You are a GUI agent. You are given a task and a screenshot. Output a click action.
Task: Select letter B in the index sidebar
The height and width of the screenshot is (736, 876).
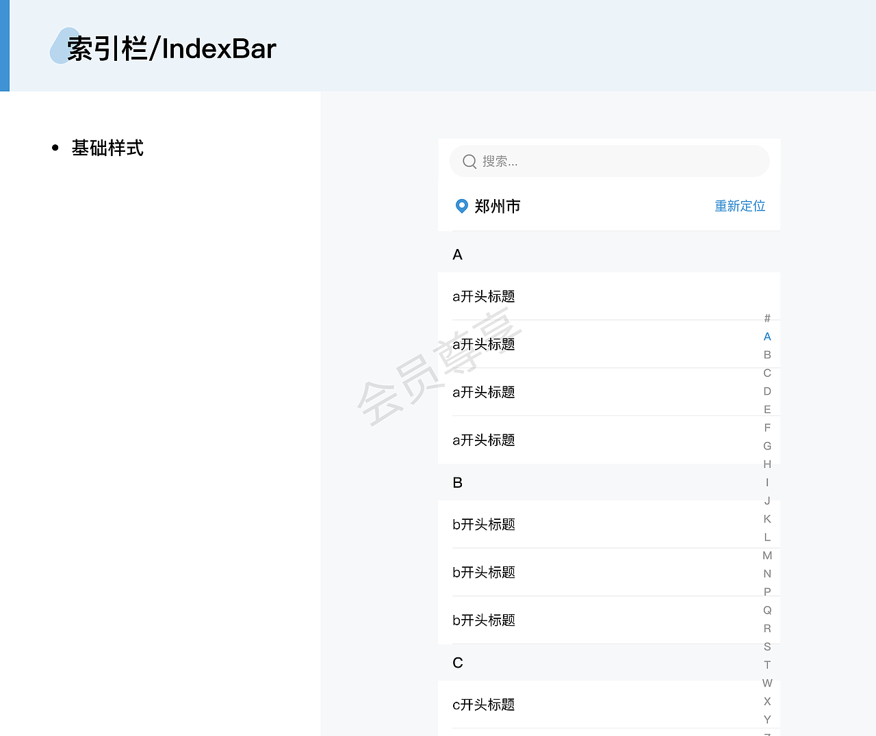click(767, 354)
